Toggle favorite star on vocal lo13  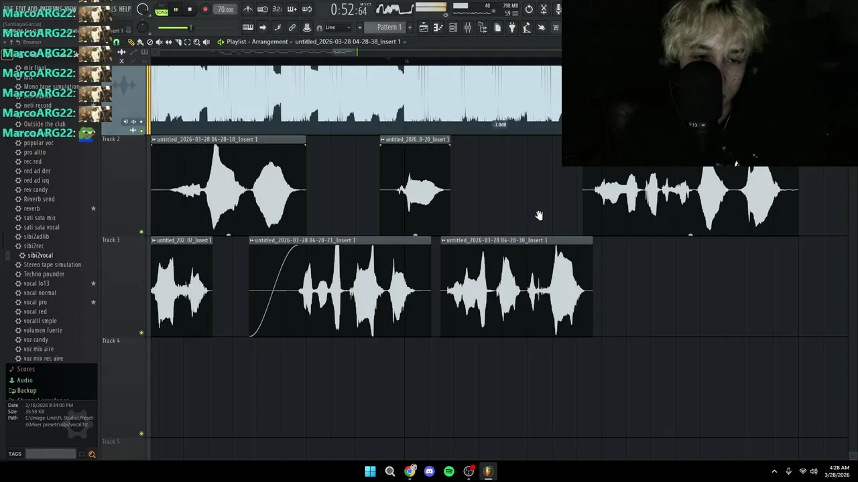(x=93, y=284)
